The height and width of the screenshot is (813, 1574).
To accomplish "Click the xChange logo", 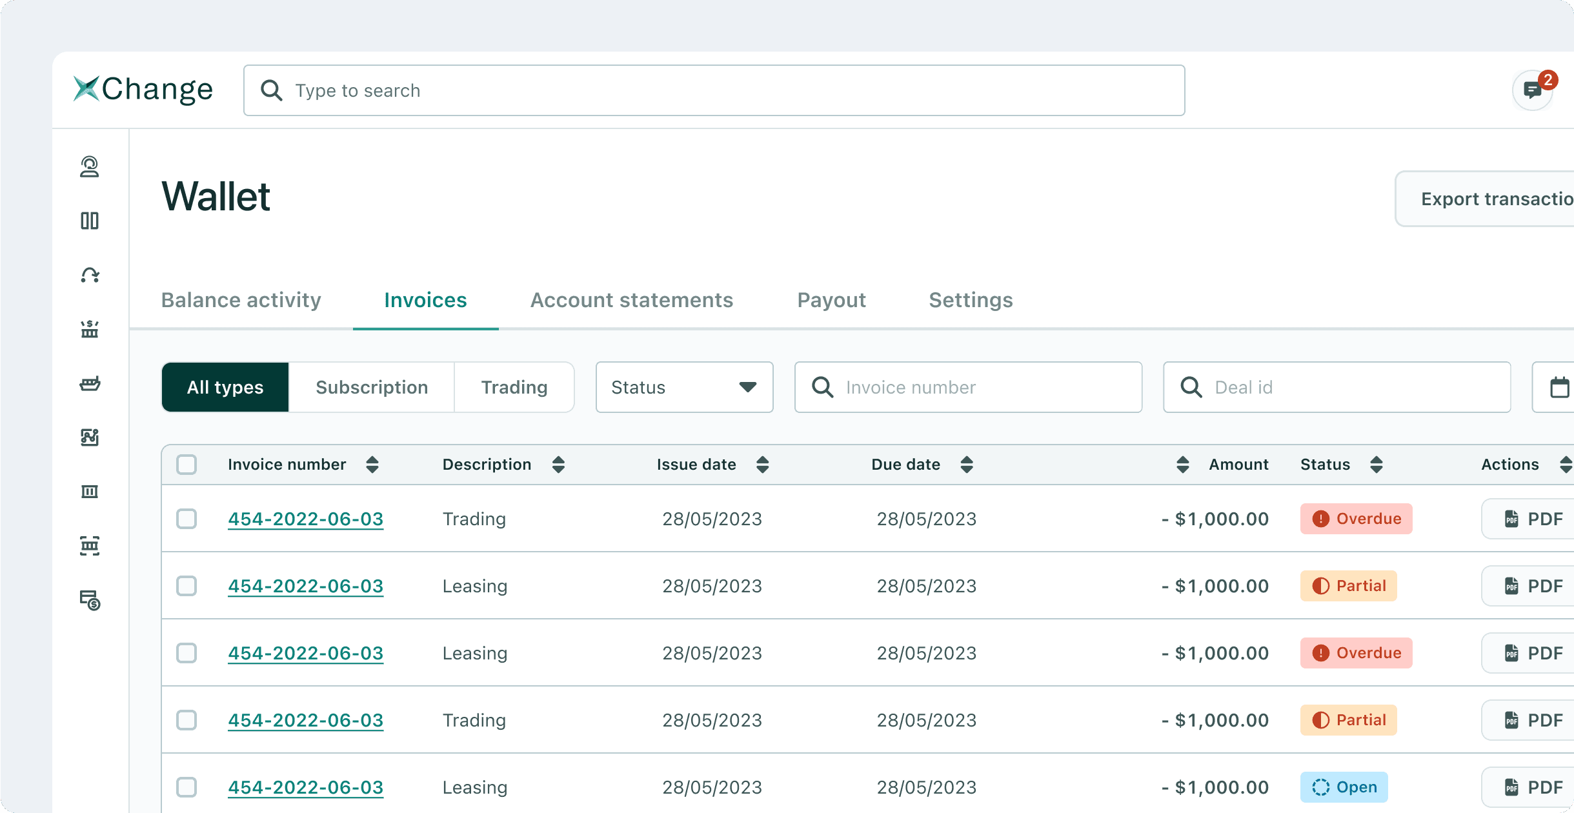I will (143, 89).
